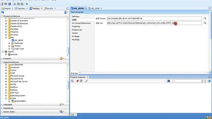Viewport: 212px width, 119px height.
Task: Click the binoculars Find icon
Action: pos(169,81)
